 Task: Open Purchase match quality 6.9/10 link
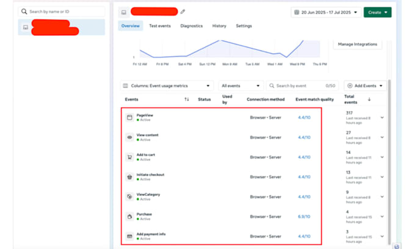tap(304, 217)
